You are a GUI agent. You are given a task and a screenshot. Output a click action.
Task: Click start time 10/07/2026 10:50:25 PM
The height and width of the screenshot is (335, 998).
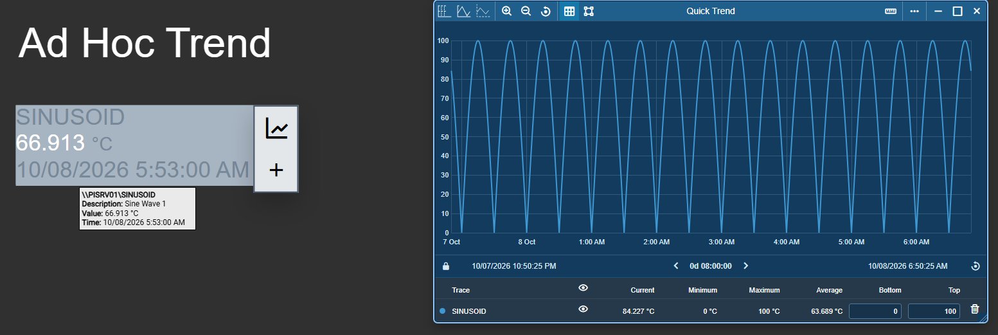coord(514,266)
